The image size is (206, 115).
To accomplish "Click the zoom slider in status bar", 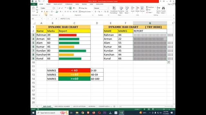I will point(164,109).
